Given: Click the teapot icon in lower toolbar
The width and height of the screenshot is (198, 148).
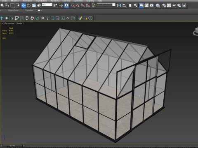Looking at the screenshot, I should pyautogui.click(x=68, y=18).
